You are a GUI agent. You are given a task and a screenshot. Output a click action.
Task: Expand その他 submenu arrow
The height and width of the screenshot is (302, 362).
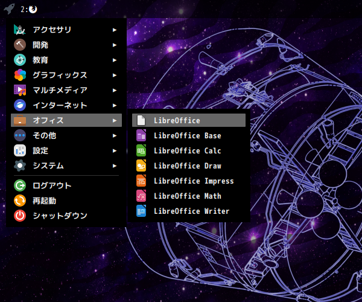(x=115, y=135)
